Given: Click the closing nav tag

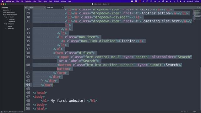Looking at the screenshot, I should pos(47,85).
